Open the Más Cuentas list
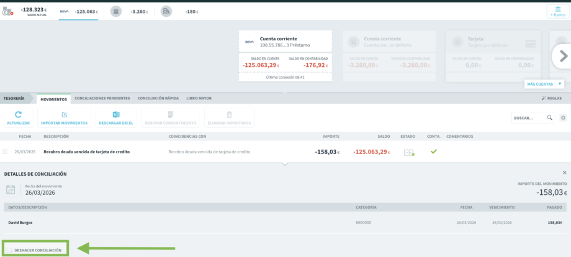The width and height of the screenshot is (571, 257). click(x=540, y=84)
